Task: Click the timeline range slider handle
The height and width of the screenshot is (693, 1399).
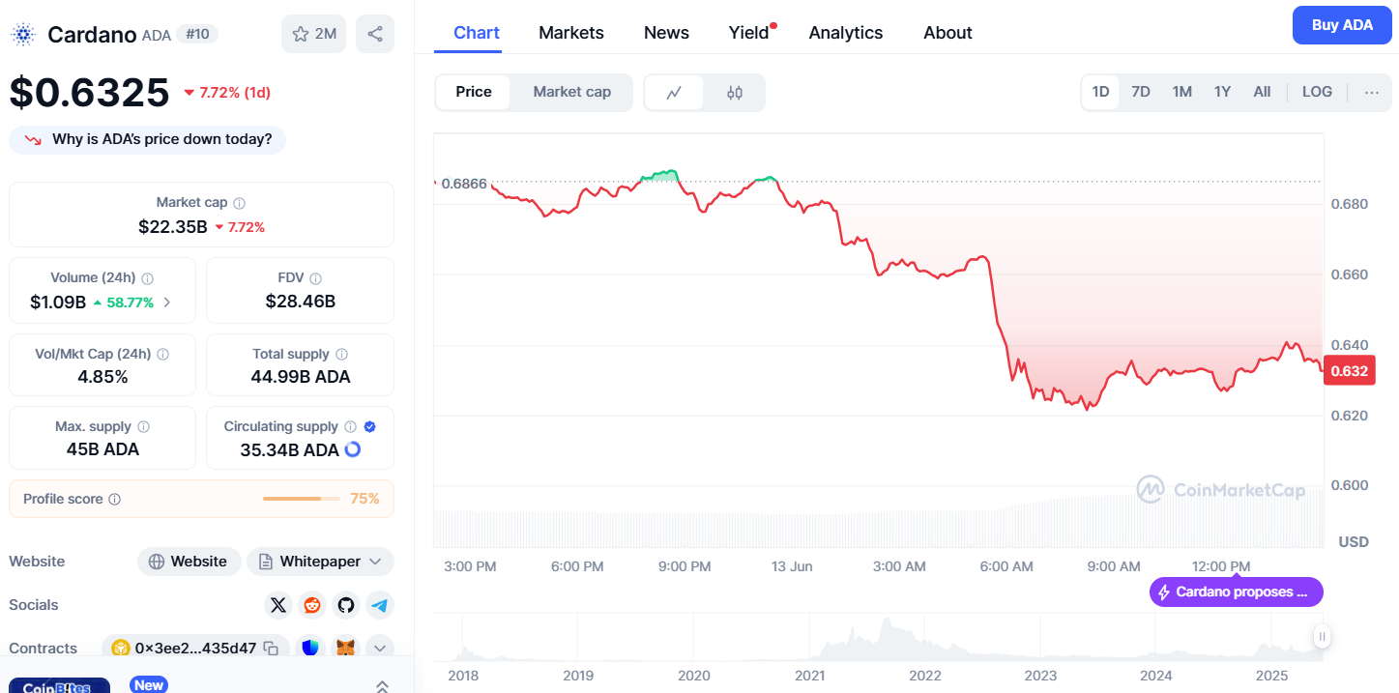Action: click(x=1322, y=636)
